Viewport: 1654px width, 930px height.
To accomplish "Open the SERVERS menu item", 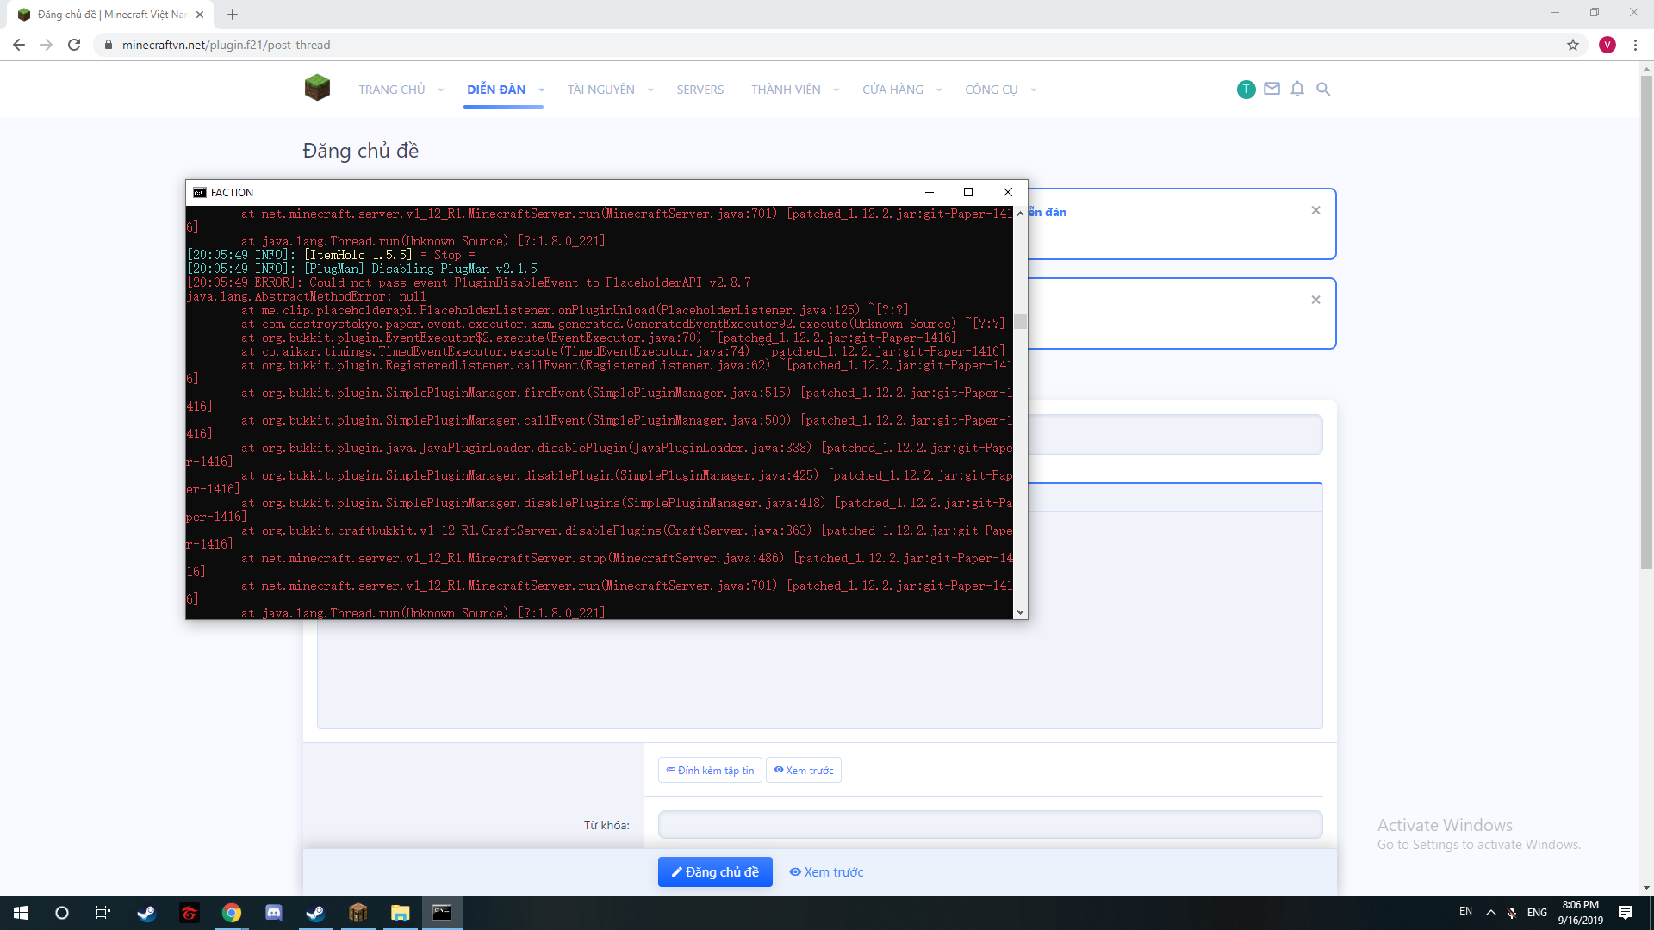I will coord(700,90).
